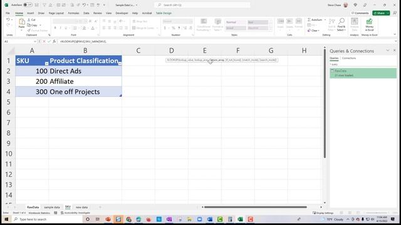Click return_array in the XLOOKUP tooltip

[x=217, y=60]
